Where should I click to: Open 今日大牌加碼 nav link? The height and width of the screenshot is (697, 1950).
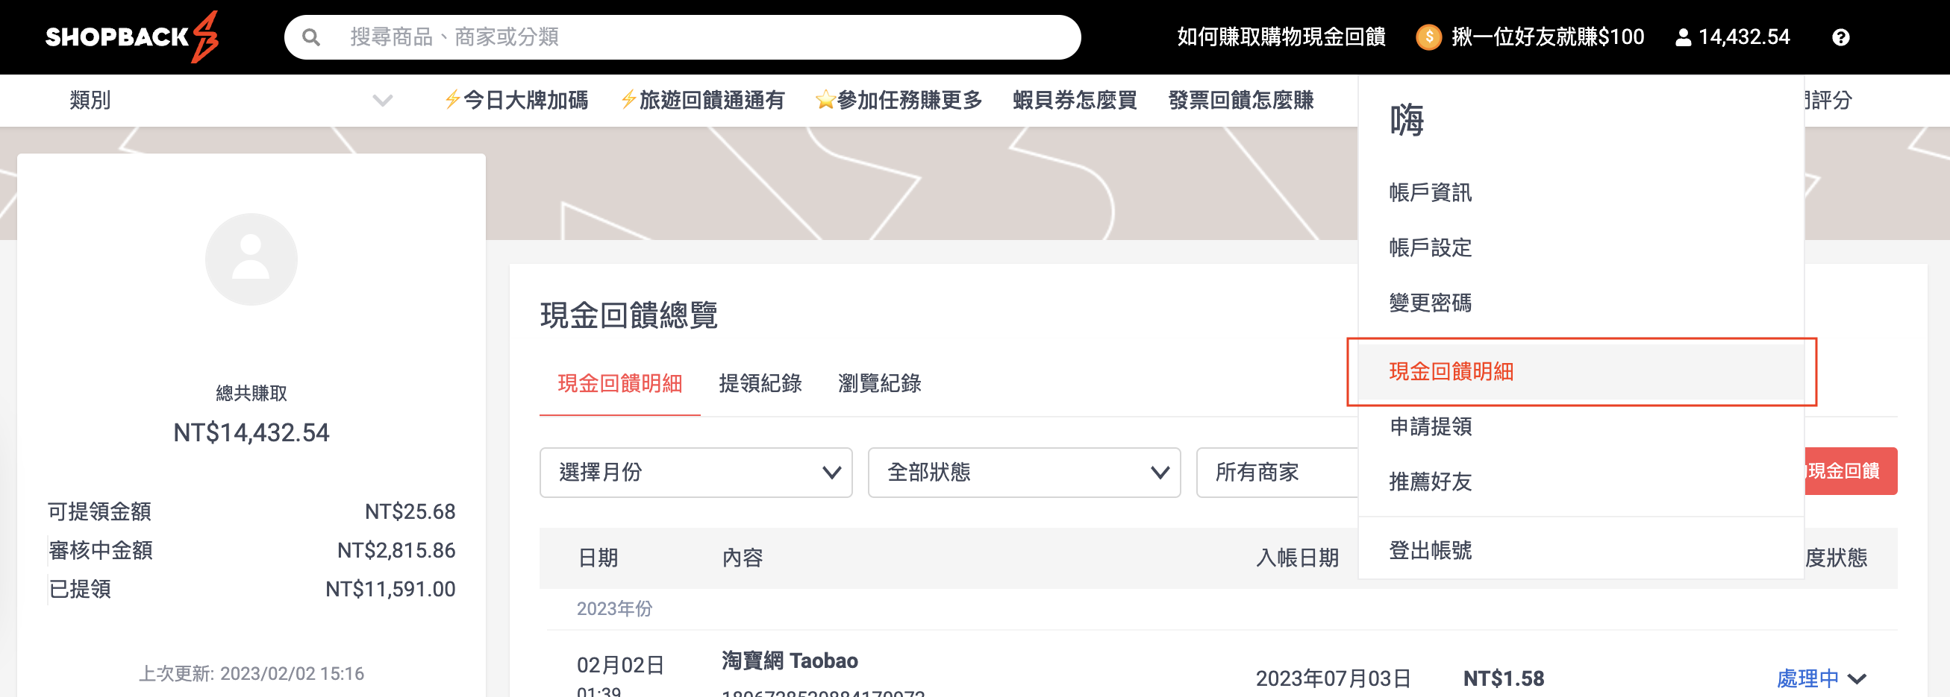[x=516, y=100]
